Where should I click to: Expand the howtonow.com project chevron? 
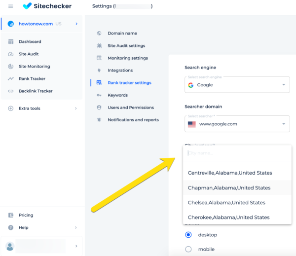[x=76, y=24]
